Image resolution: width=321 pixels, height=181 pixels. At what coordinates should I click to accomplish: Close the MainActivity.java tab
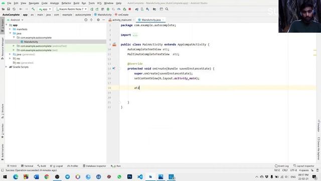tap(163, 20)
